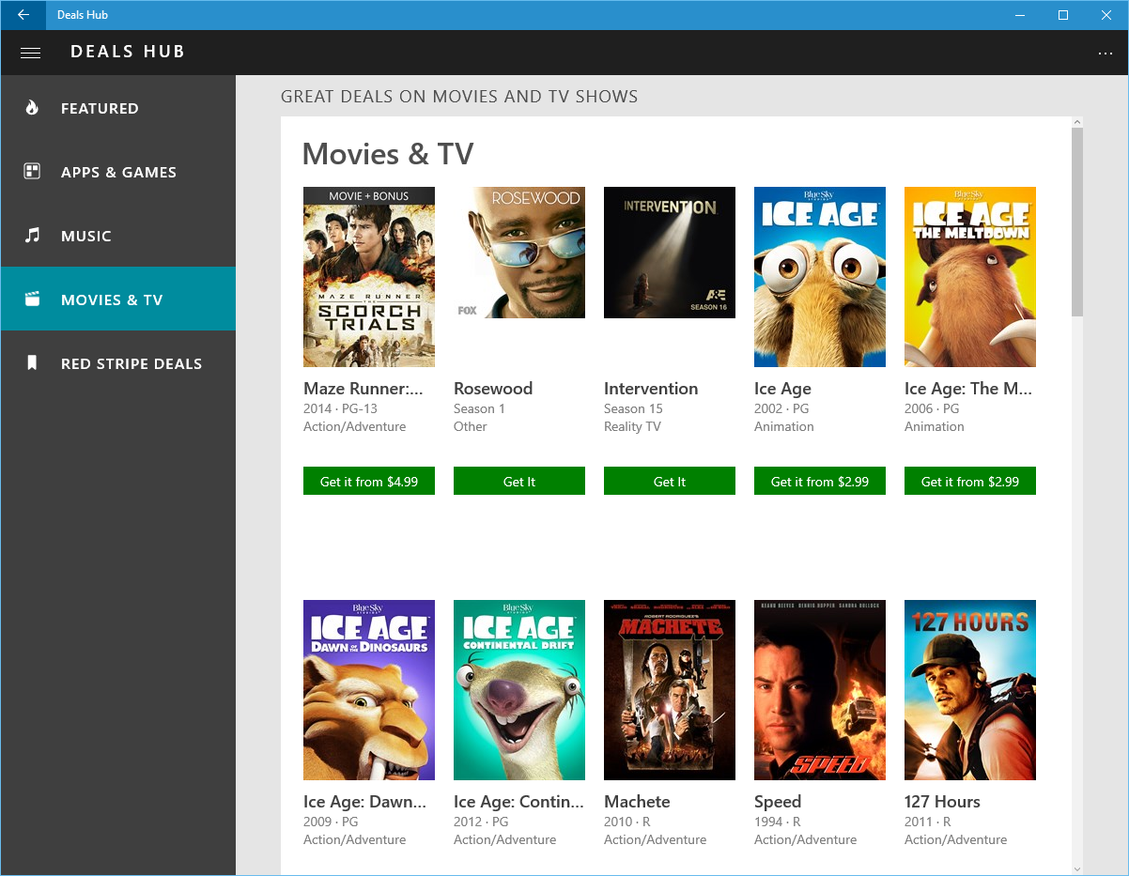Click the back arrow in title bar
Viewport: 1129px width, 876px height.
23,15
